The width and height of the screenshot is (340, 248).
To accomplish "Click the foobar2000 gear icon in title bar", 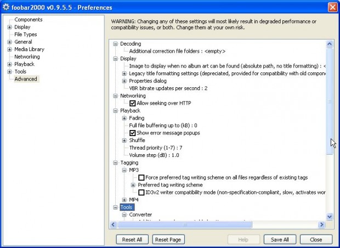I will (5, 7).
